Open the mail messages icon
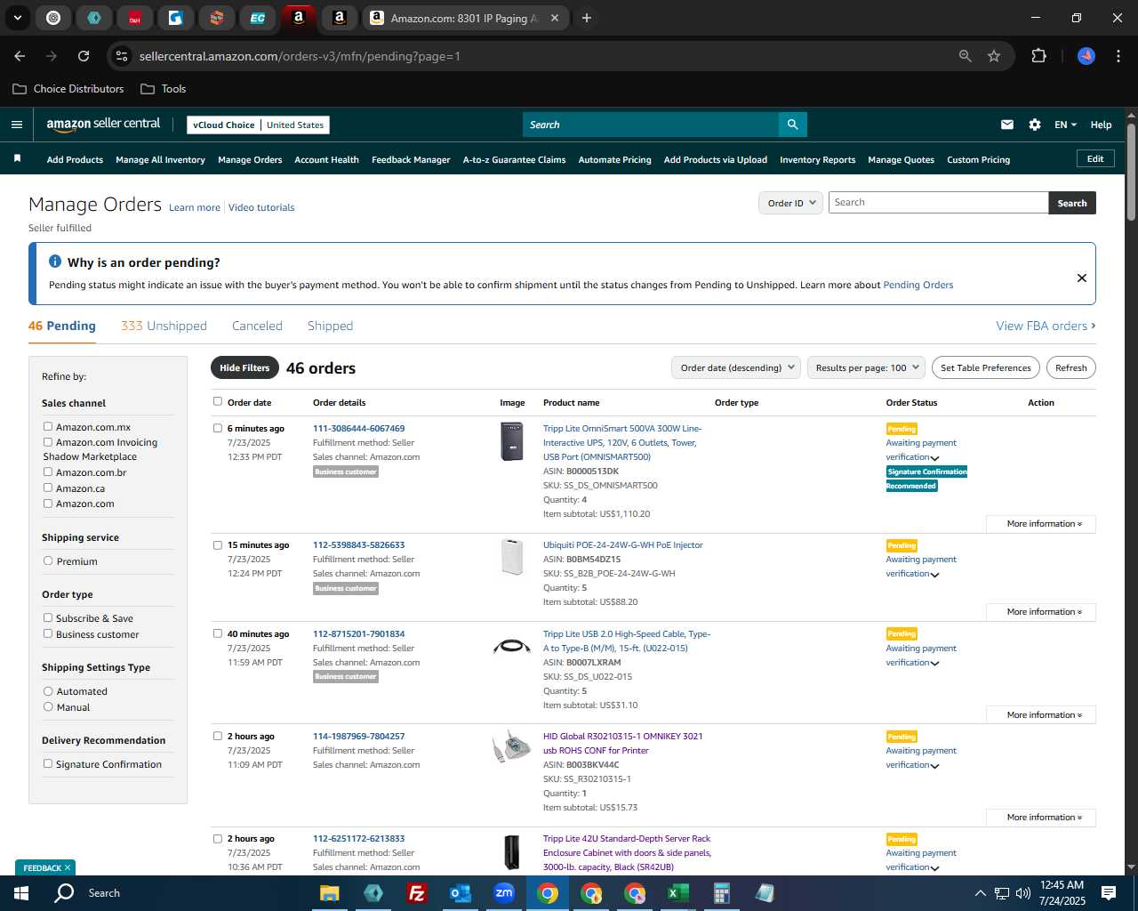This screenshot has width=1138, height=911. coord(1007,125)
